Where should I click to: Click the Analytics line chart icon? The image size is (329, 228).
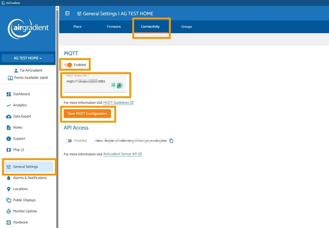(9, 105)
